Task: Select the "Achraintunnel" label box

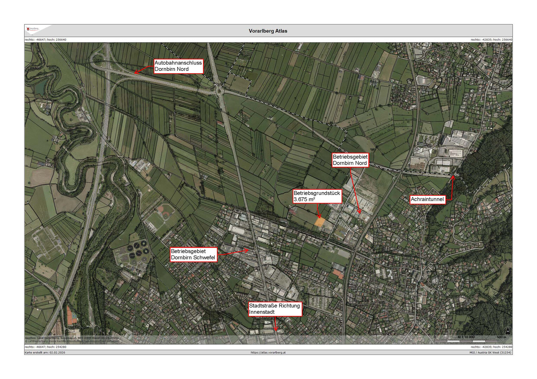Action: pyautogui.click(x=427, y=199)
